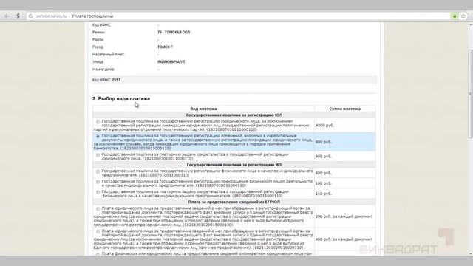Select the 200 руб. per document ЕГРЮЛ radio
This screenshot has width=473, height=266.
[98, 208]
